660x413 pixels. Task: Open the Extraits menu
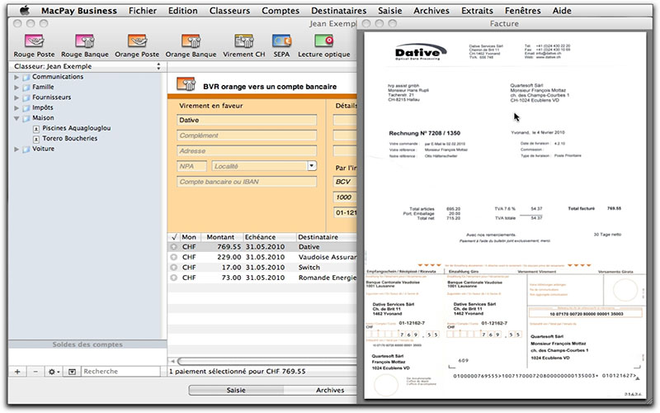477,11
